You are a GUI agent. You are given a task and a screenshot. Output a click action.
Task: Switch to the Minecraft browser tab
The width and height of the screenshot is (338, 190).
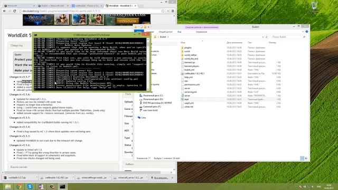tap(19, 6)
